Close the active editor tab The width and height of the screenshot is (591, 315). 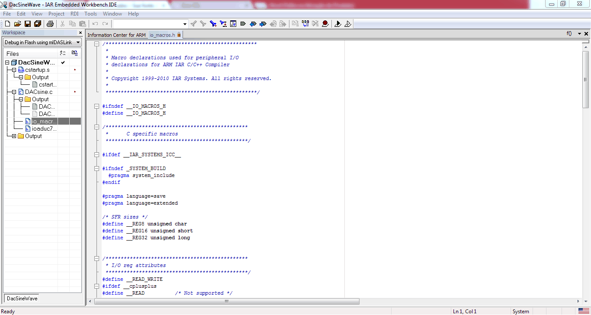click(x=587, y=34)
